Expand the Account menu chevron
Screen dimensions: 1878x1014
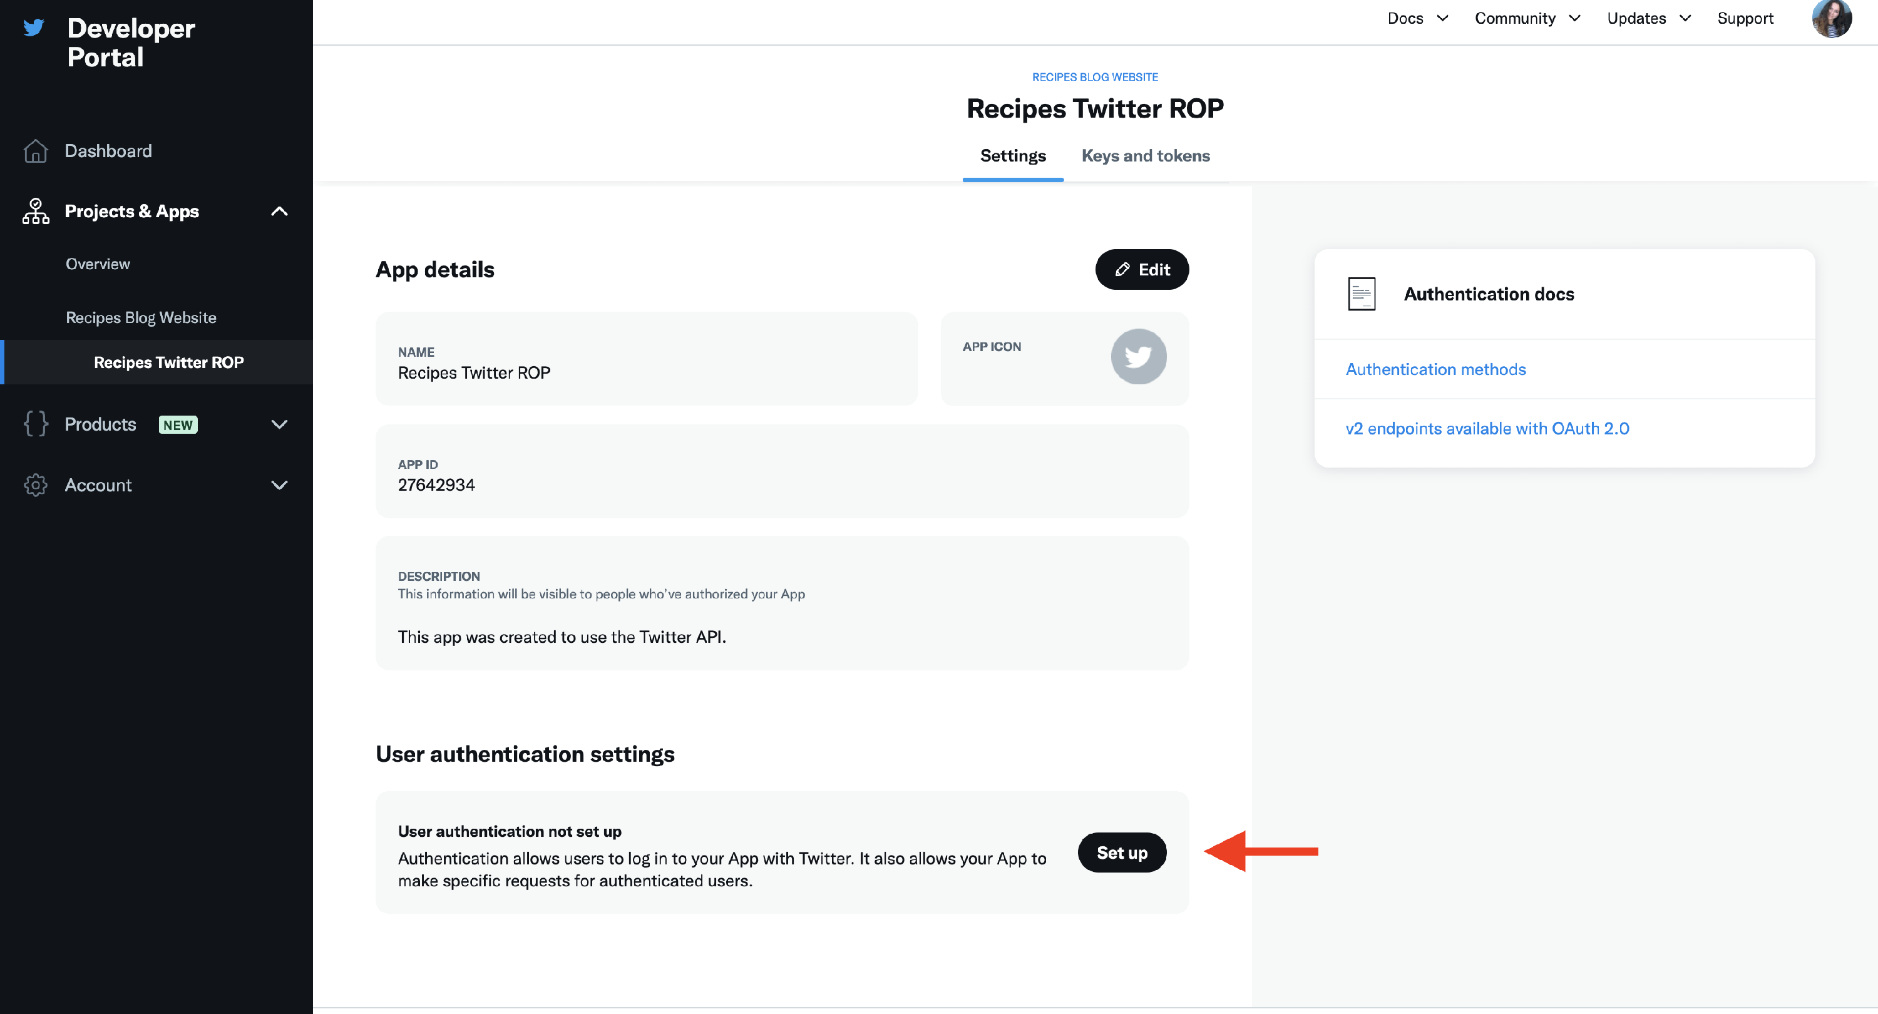279,486
